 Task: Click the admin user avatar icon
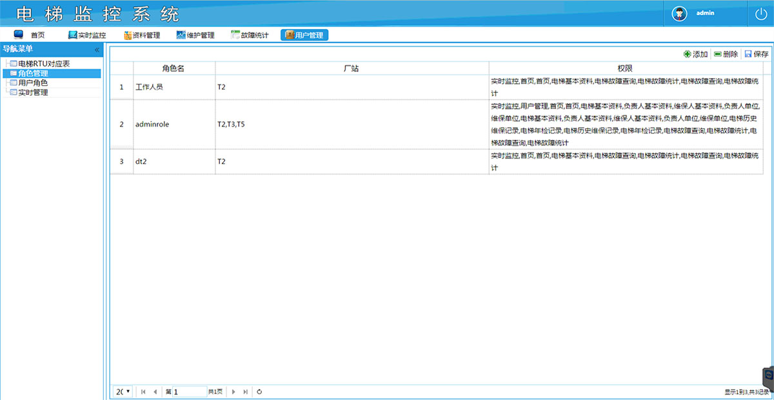pos(679,14)
